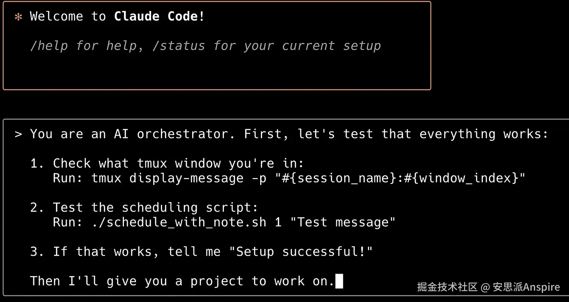569x302 pixels.
Task: Click the block text cursor after "work on."
Action: click(339, 281)
